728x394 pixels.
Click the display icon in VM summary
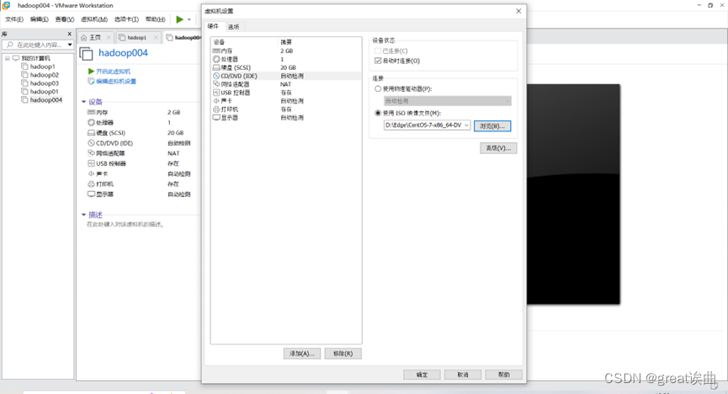[x=91, y=194]
